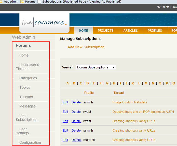The height and width of the screenshot is (146, 177).
Task: Open the webadmin breadcrumb folder
Action: (x=11, y=2)
